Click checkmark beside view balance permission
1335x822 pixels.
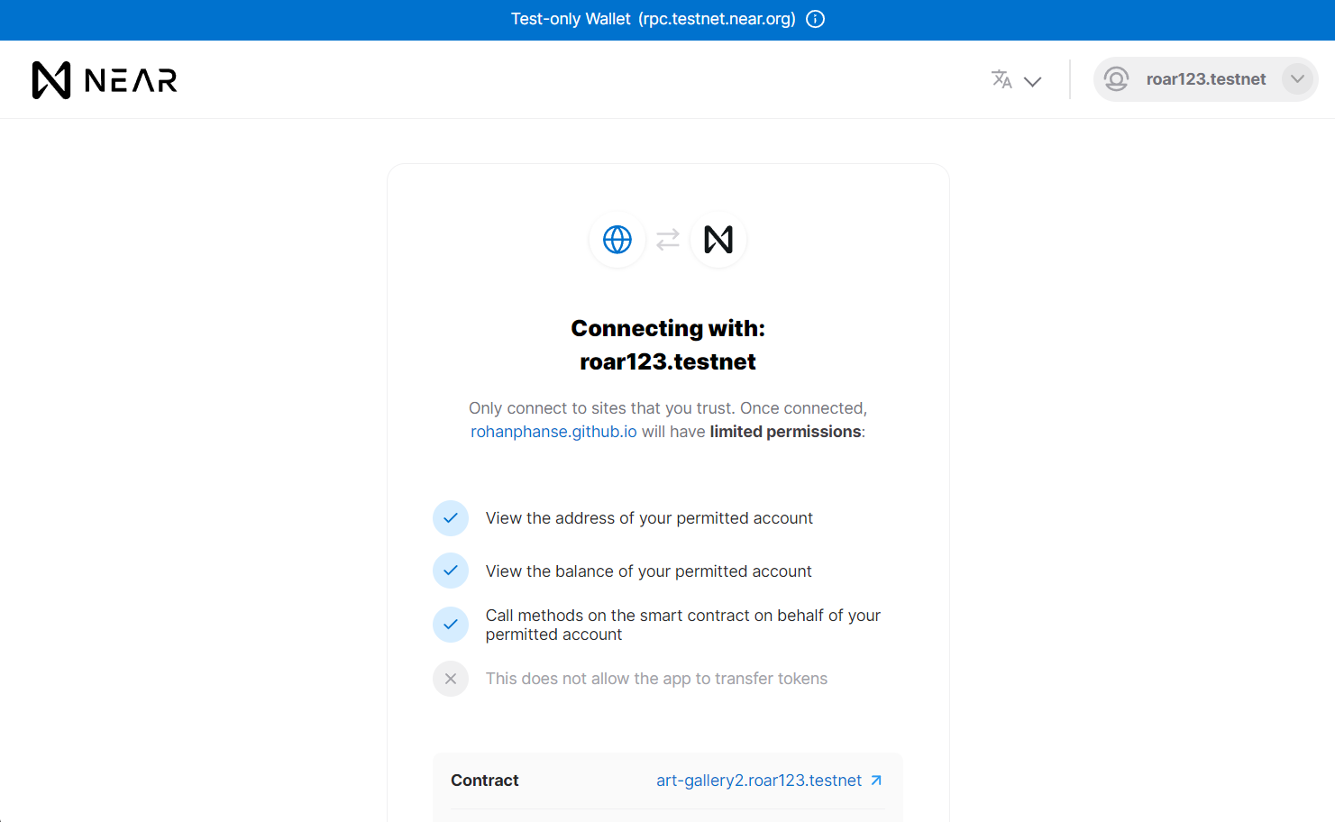[x=451, y=571]
